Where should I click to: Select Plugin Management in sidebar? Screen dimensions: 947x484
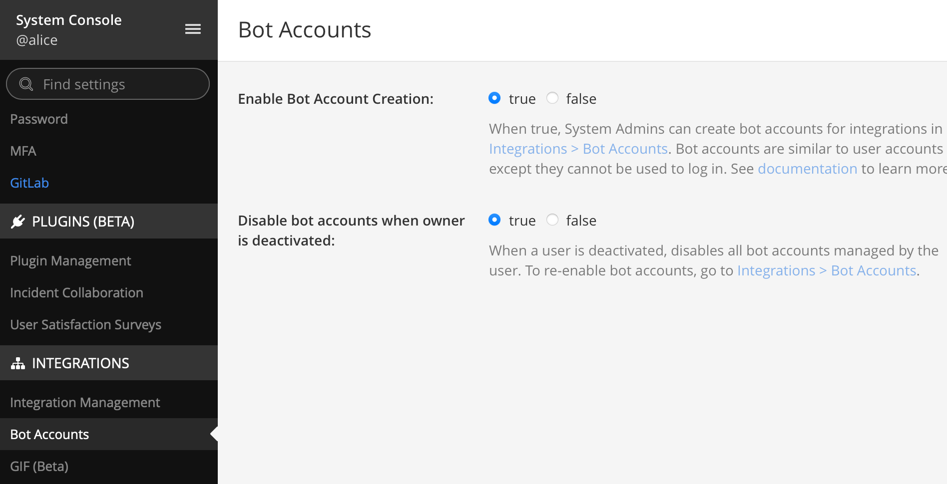click(x=70, y=260)
